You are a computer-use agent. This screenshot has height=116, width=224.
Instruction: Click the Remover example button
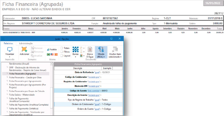37,48
